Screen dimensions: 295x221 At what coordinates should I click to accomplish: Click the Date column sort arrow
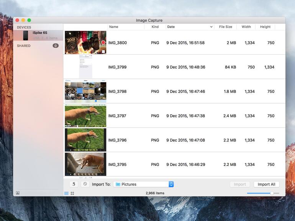pyautogui.click(x=211, y=27)
